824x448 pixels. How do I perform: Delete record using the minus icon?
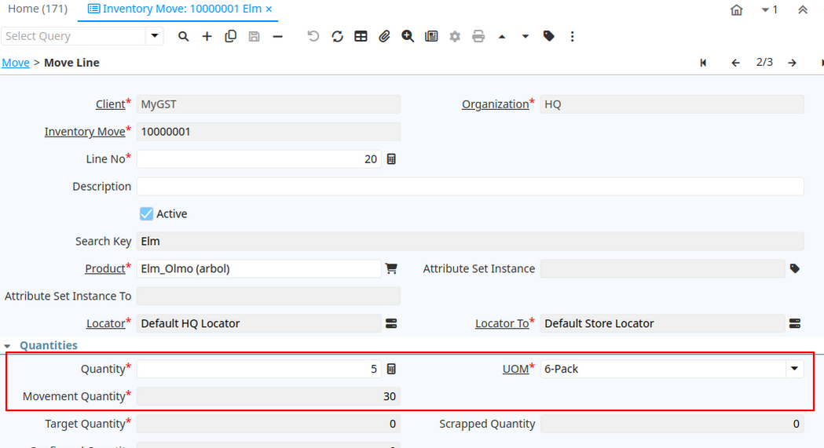click(277, 36)
